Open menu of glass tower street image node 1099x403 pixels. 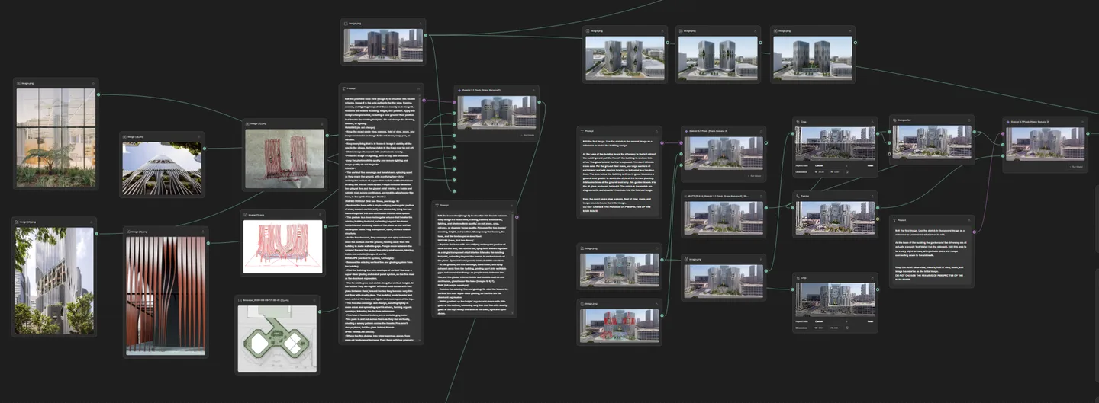pyautogui.click(x=92, y=222)
